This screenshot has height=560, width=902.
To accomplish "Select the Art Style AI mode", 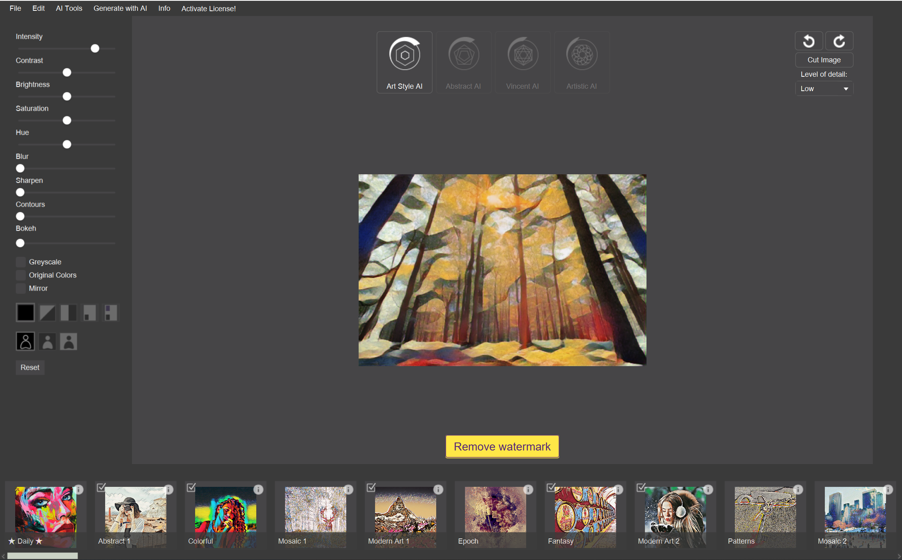I will pos(404,62).
